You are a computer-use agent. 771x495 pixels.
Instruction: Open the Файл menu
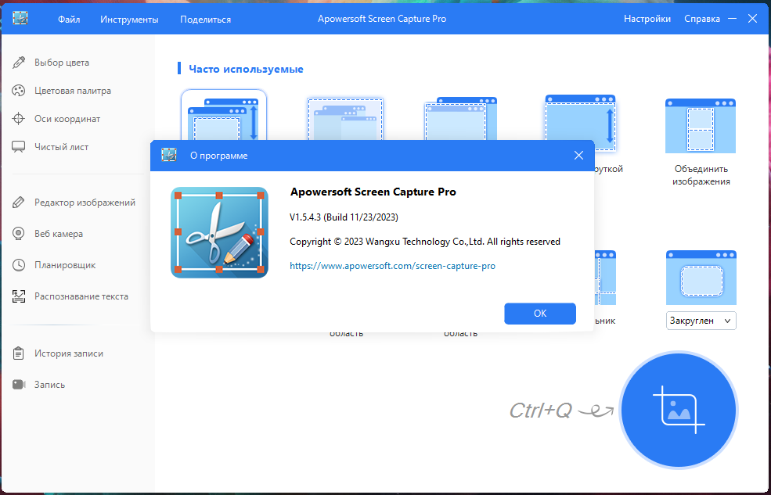[69, 19]
